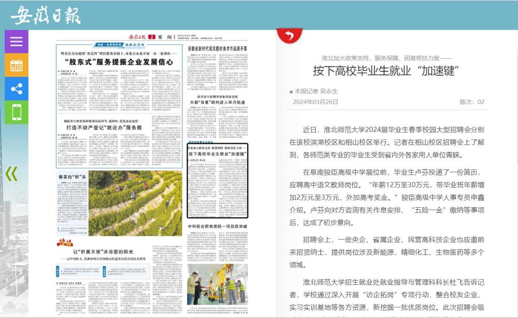Click the blue share icon

pyautogui.click(x=17, y=89)
